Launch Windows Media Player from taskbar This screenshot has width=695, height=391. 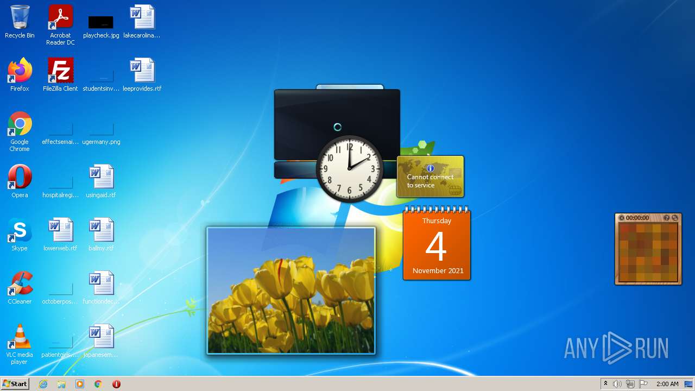(80, 384)
